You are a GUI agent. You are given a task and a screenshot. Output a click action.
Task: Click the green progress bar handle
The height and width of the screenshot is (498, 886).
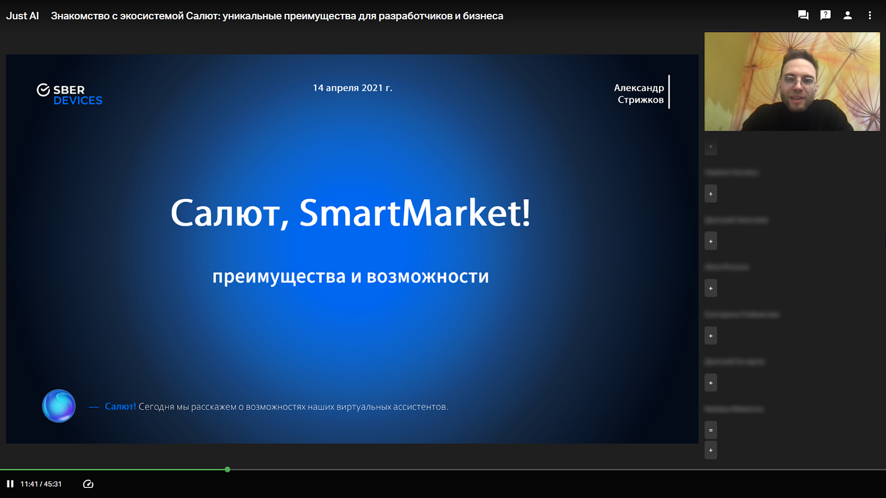click(x=228, y=469)
